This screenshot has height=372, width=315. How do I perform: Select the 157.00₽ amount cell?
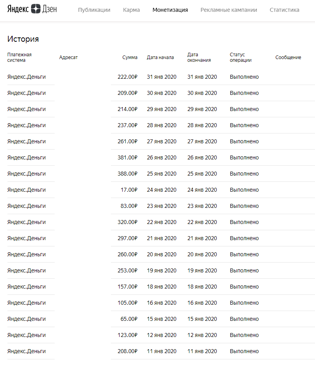pyautogui.click(x=127, y=287)
